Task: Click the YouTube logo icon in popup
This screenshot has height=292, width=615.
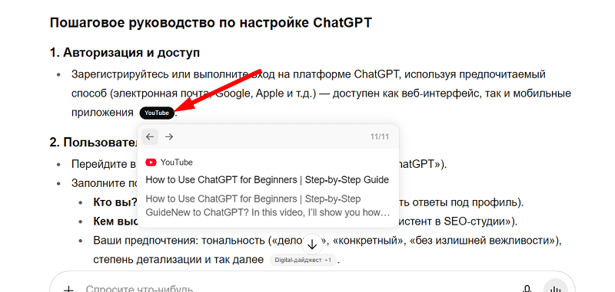Action: tap(151, 162)
